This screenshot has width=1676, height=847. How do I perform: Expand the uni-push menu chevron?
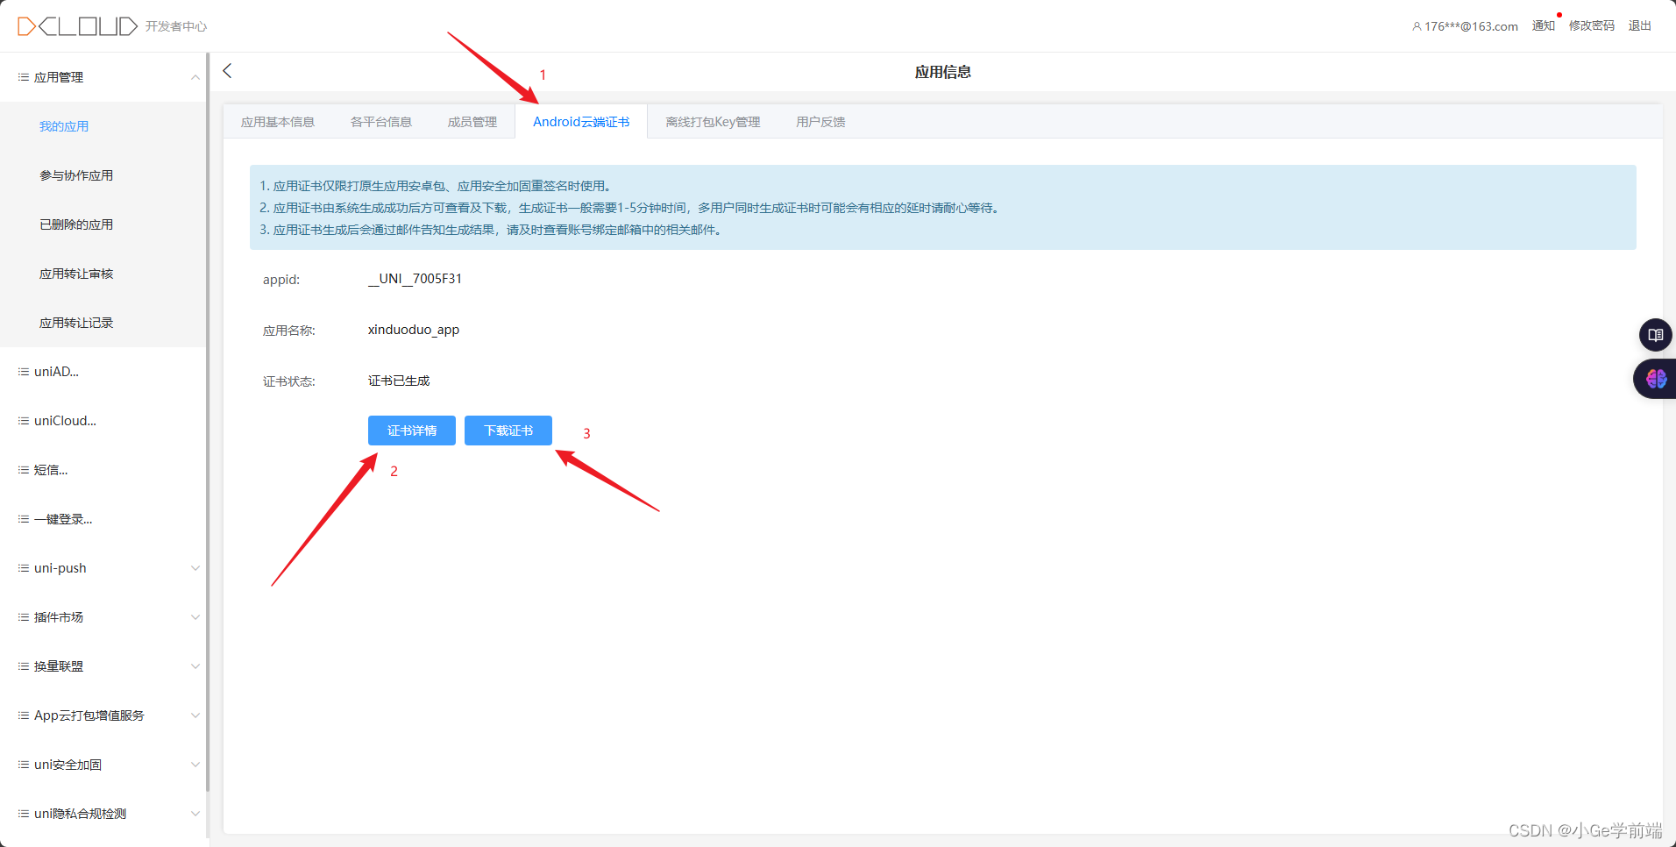tap(195, 568)
